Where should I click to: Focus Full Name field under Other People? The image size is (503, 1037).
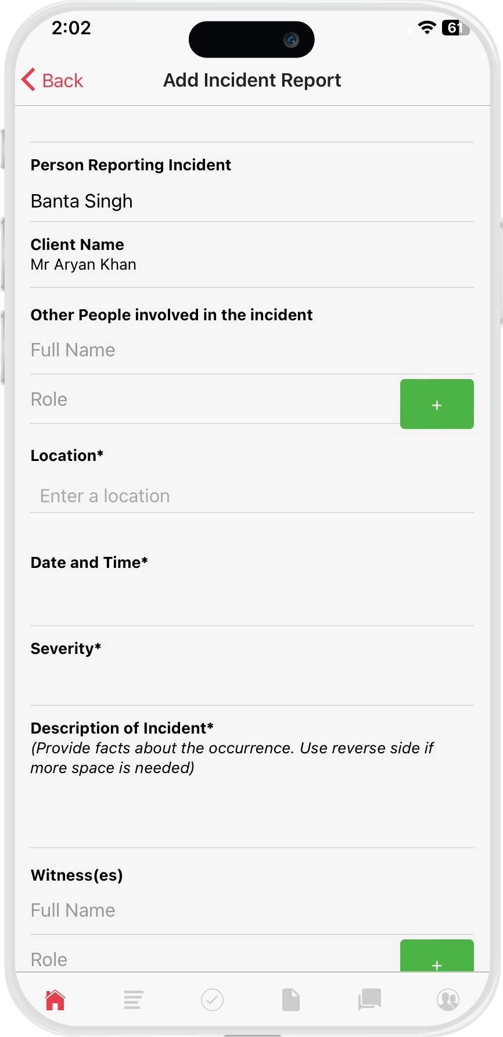click(252, 350)
